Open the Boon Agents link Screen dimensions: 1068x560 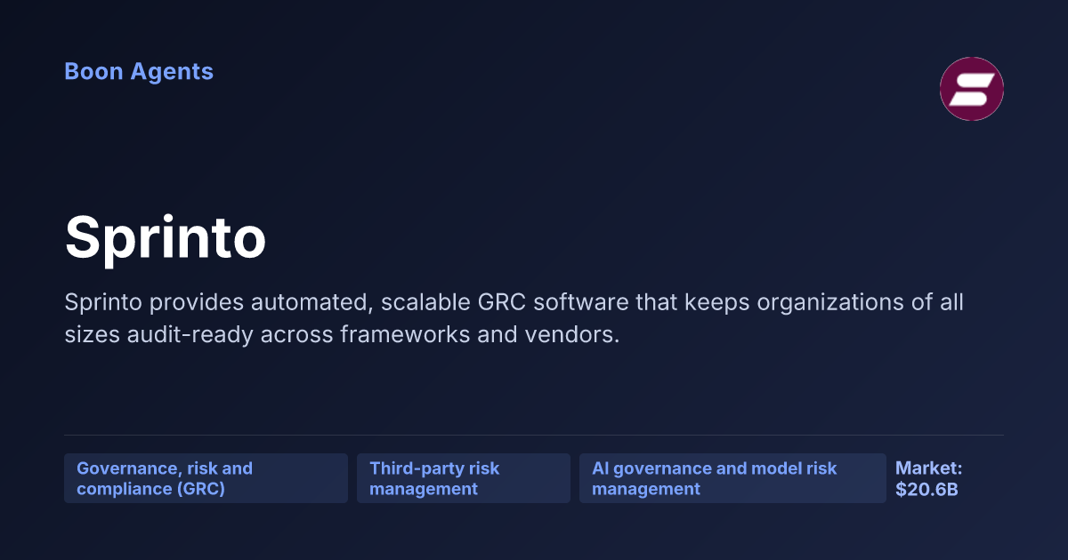click(x=139, y=72)
